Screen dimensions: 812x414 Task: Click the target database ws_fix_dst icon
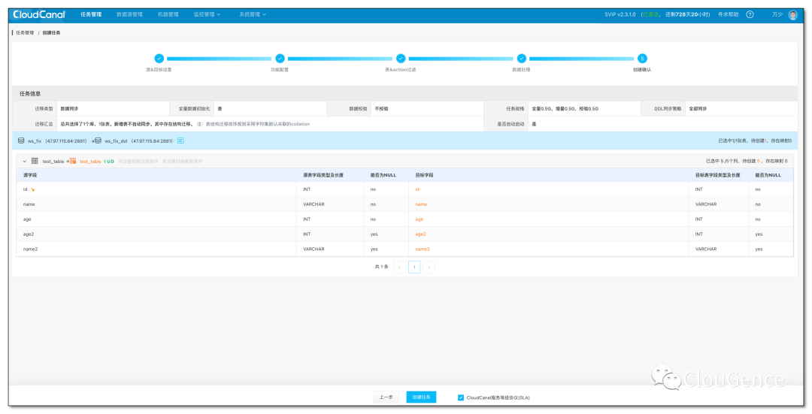(98, 141)
